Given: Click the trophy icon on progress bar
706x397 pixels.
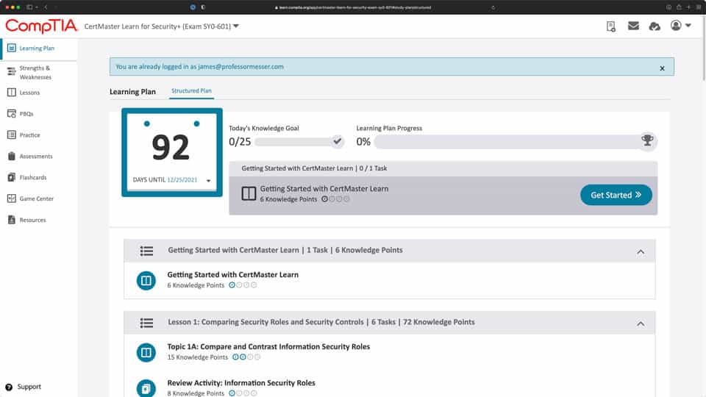Looking at the screenshot, I should click(x=647, y=140).
